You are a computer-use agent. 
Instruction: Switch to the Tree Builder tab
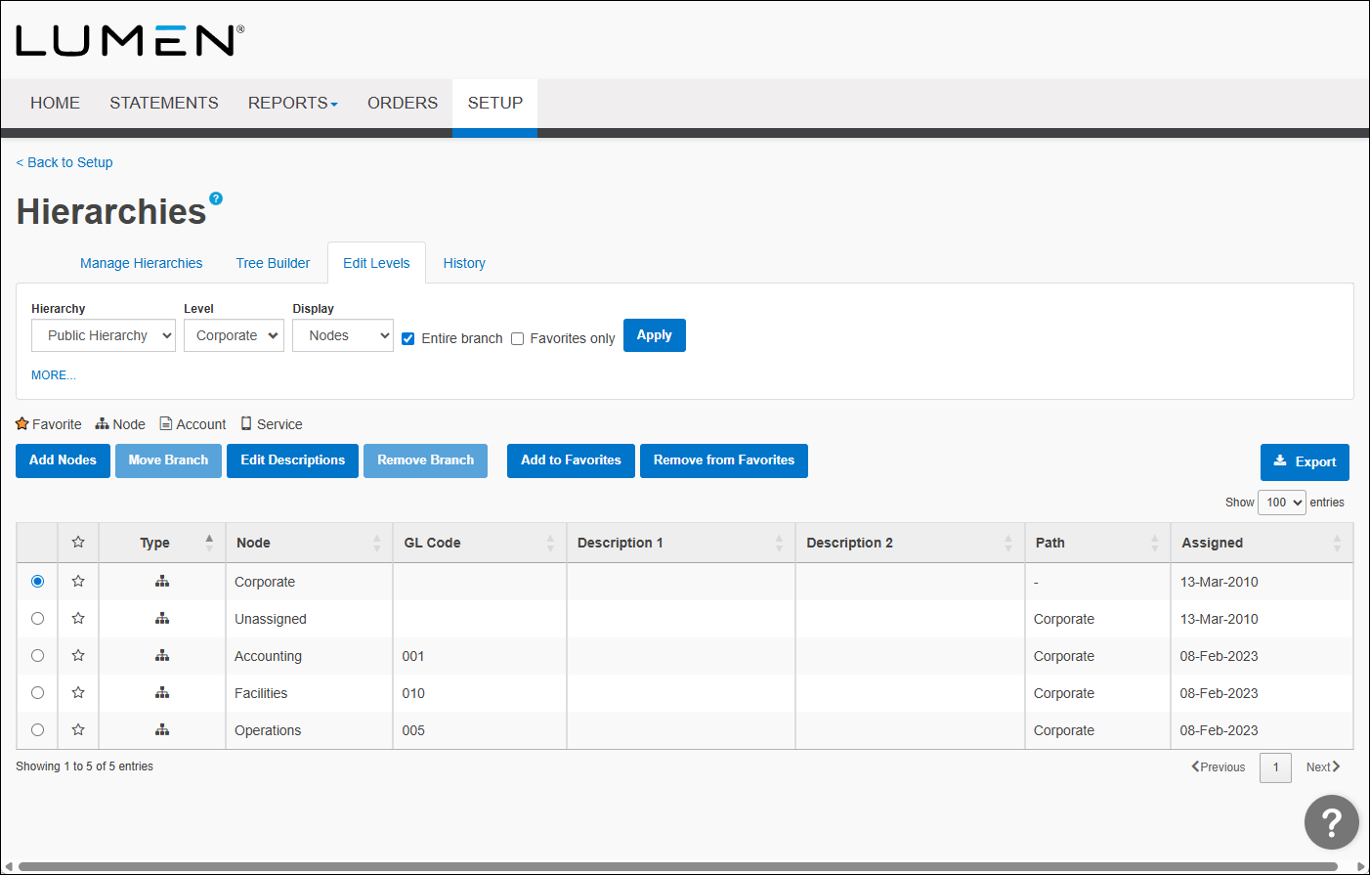273,262
